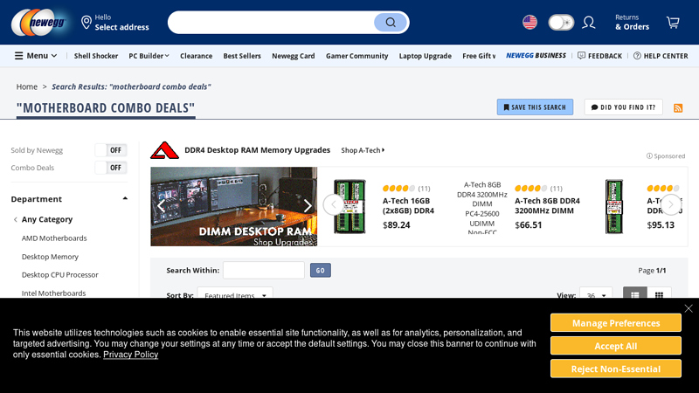Filter by AMD Motherboards
This screenshot has height=393, width=699.
click(54, 238)
